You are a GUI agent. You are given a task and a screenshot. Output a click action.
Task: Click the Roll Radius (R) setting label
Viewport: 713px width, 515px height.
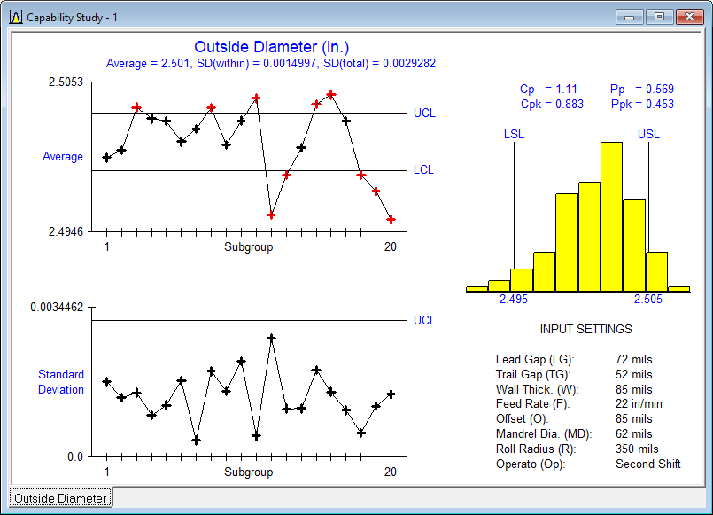[x=536, y=449]
